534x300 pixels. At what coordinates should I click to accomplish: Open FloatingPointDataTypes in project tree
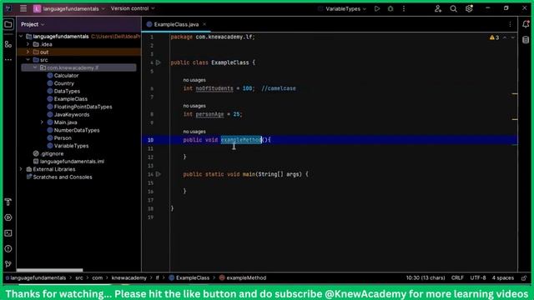coord(83,107)
